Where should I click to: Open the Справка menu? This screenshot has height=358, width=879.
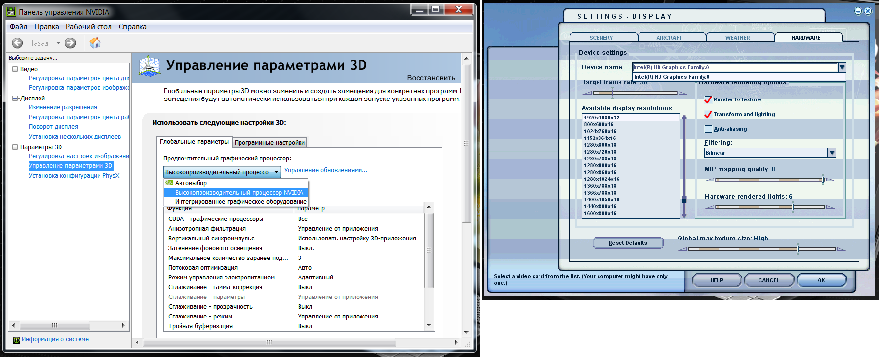(133, 27)
